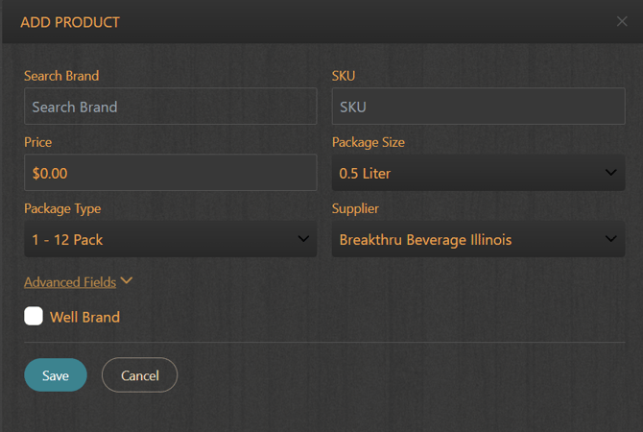This screenshot has height=432, width=643.
Task: Click the Price field showing $0.00
Action: (170, 173)
